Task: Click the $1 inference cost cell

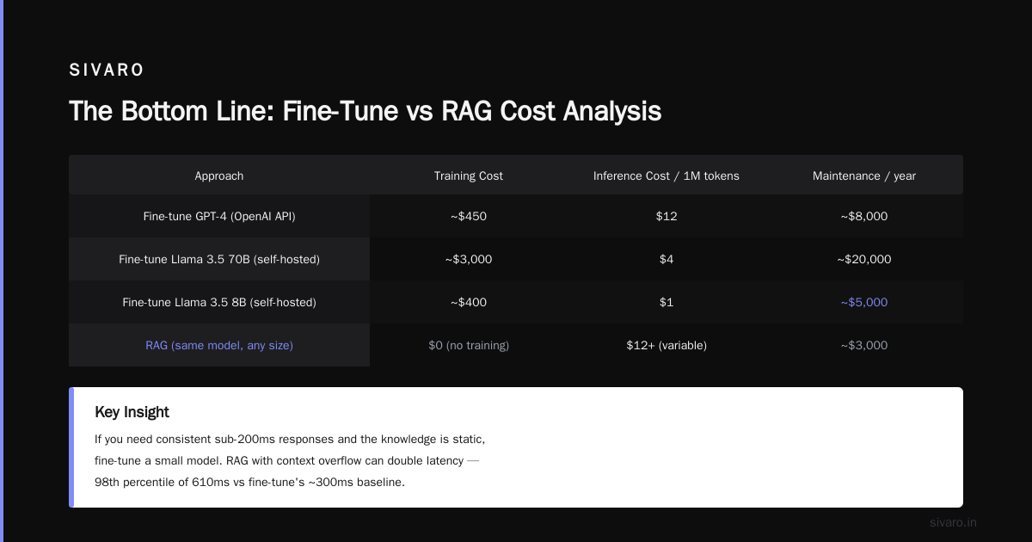Action: (666, 303)
